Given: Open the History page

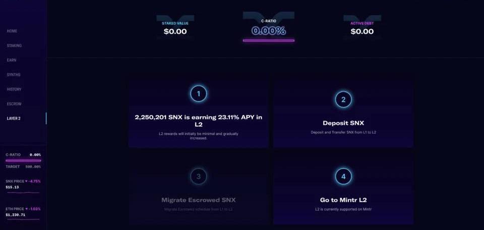Looking at the screenshot, I should (14, 90).
